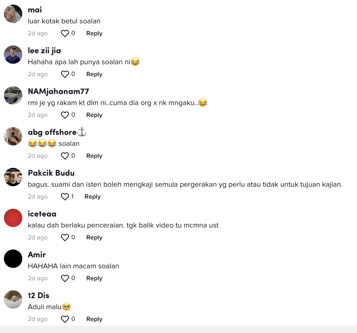Toggle like on Pakcik Budu's comment
The width and height of the screenshot is (357, 333).
point(65,197)
